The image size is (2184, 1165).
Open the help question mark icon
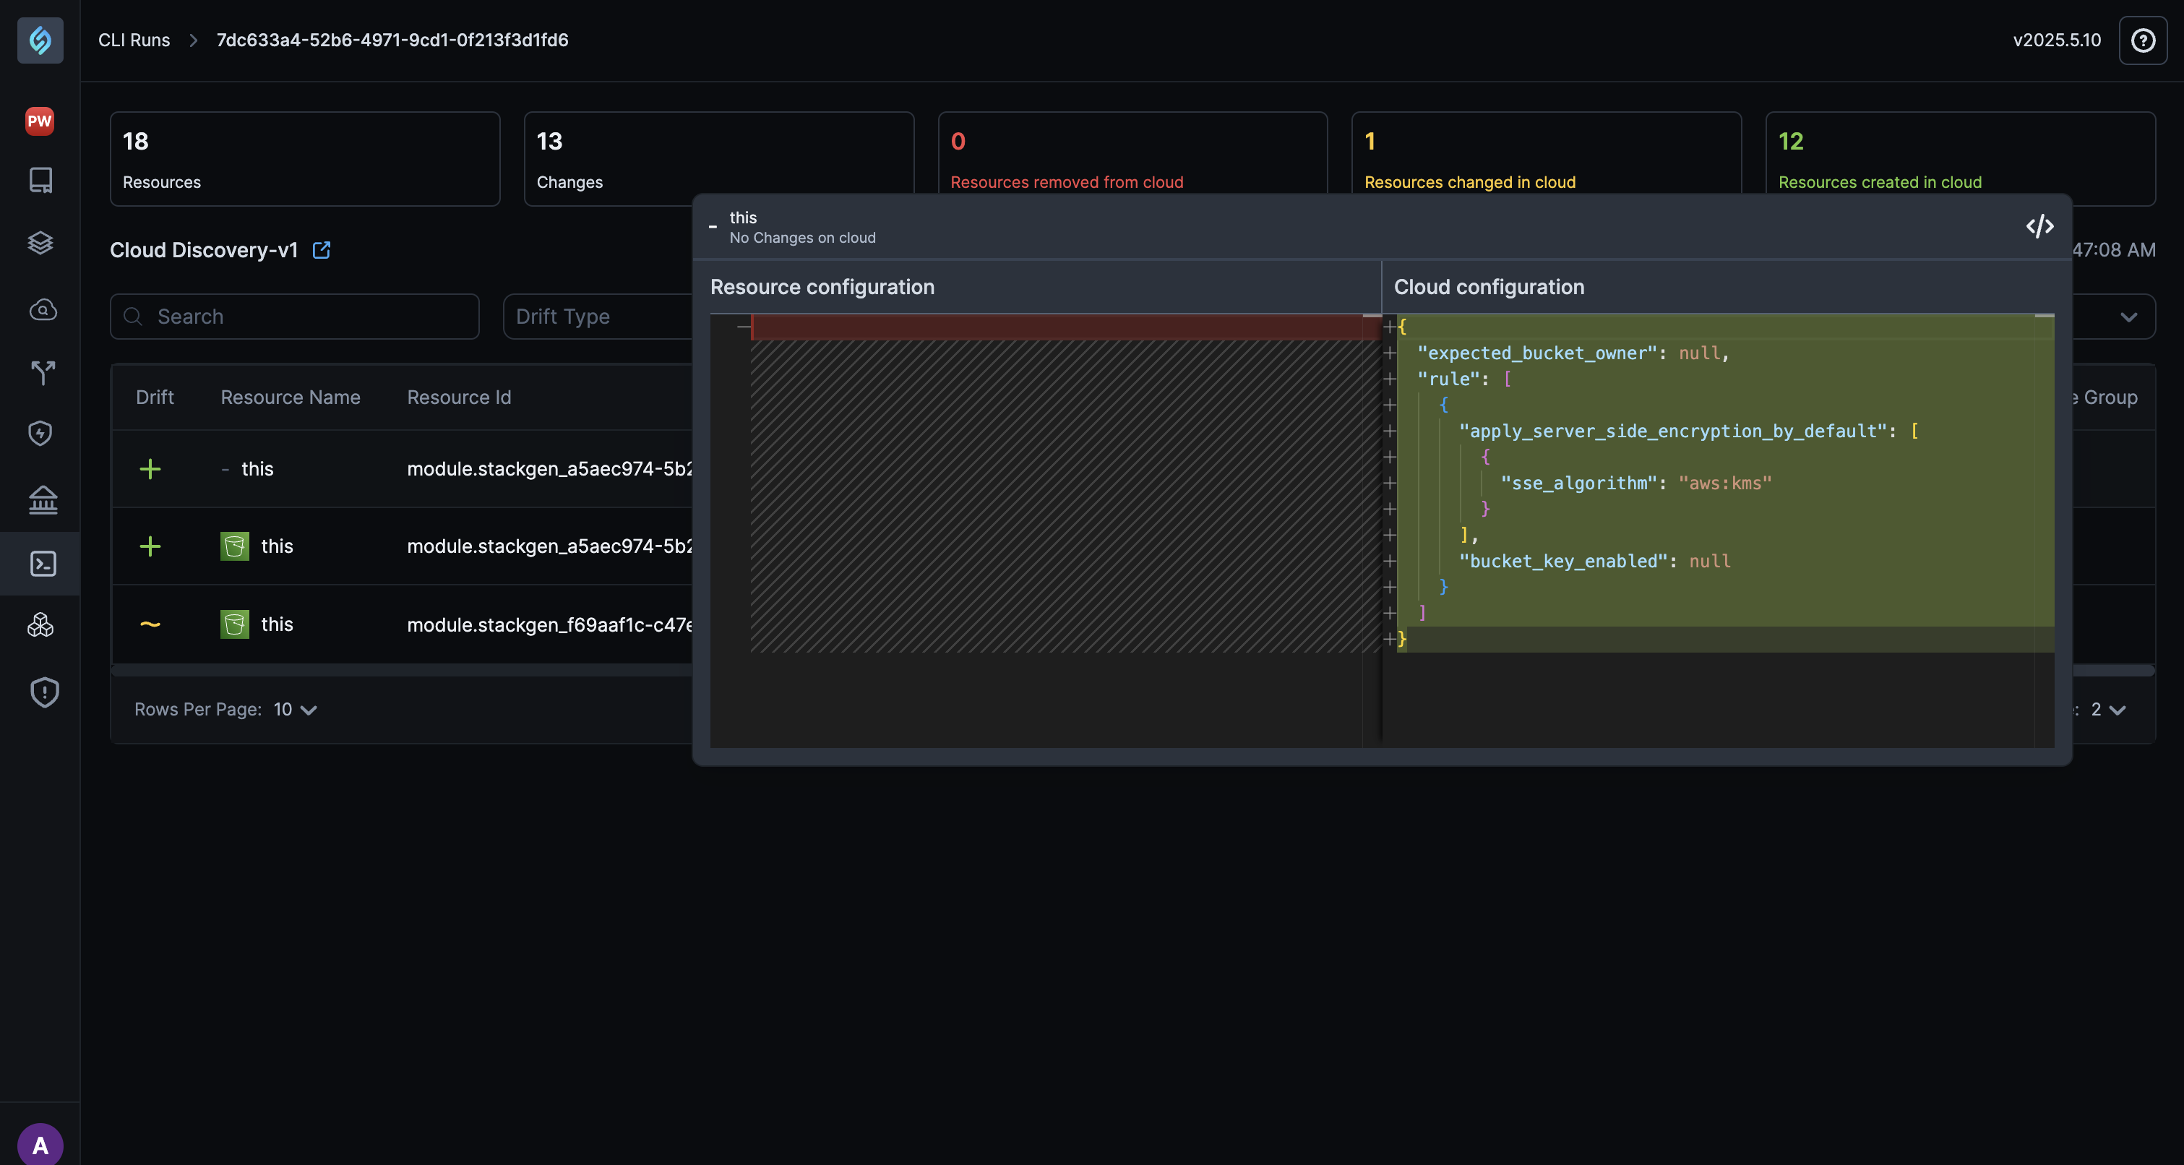point(2143,40)
